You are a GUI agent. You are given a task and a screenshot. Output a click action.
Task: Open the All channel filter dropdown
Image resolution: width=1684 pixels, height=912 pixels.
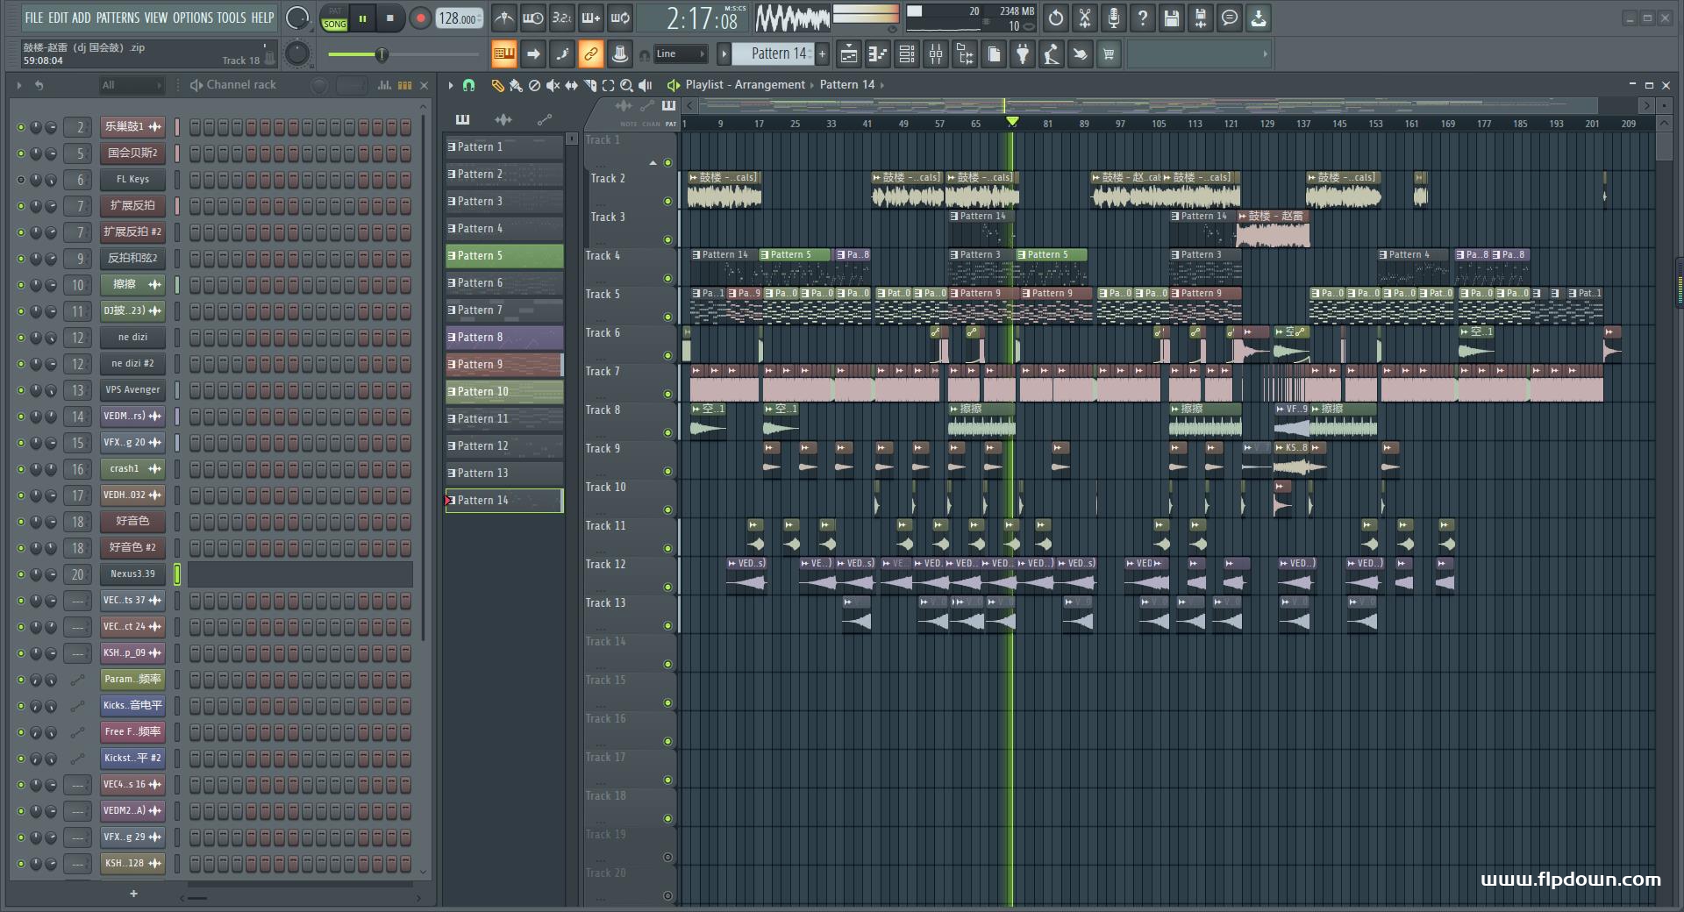click(x=132, y=85)
